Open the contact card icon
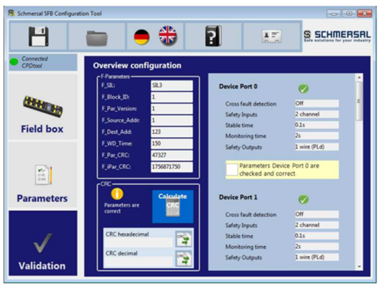The height and width of the screenshot is (288, 385). (271, 36)
